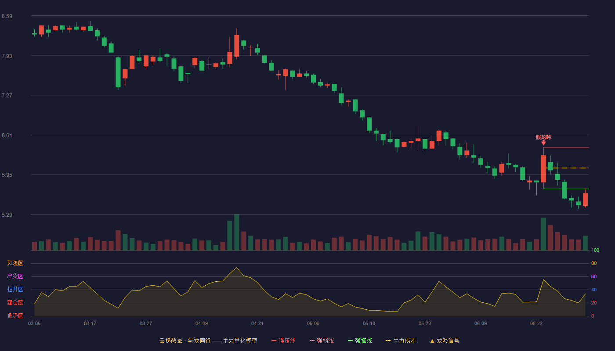Toggle the 强撑线 legend item
This screenshot has width=615, height=351.
[x=360, y=340]
